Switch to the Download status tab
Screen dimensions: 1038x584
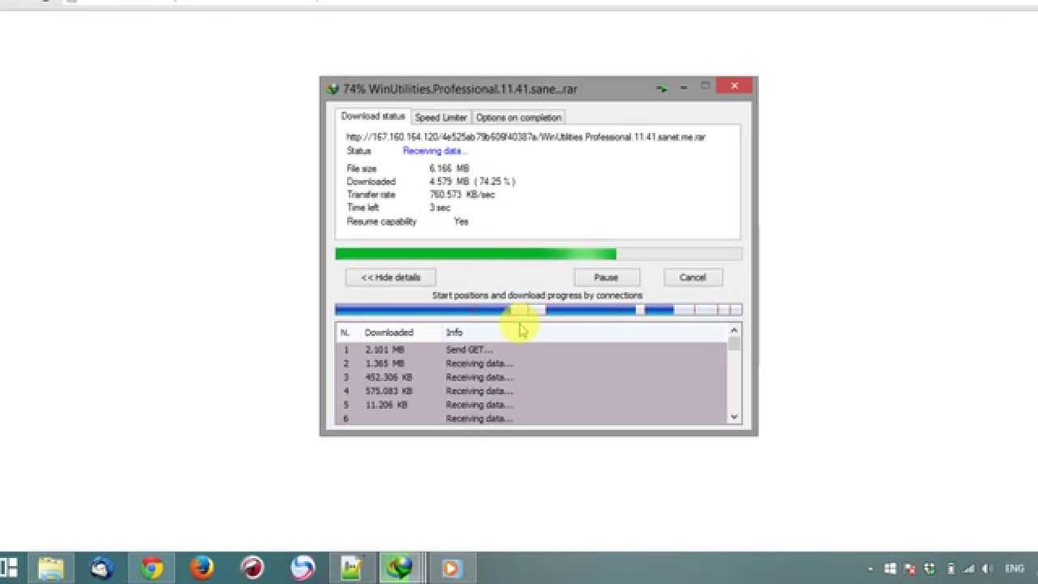373,117
